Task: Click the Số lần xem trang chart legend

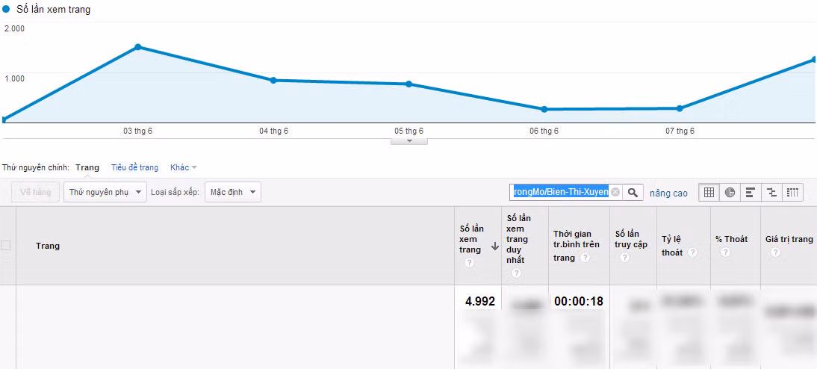Action: [x=46, y=10]
